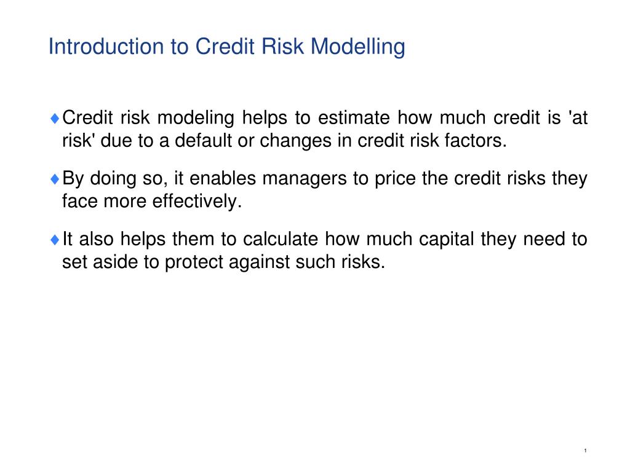Select the slide title 'Introduction to Credit Risk Modelling'
This screenshot has height=472, width=630.
coord(226,47)
